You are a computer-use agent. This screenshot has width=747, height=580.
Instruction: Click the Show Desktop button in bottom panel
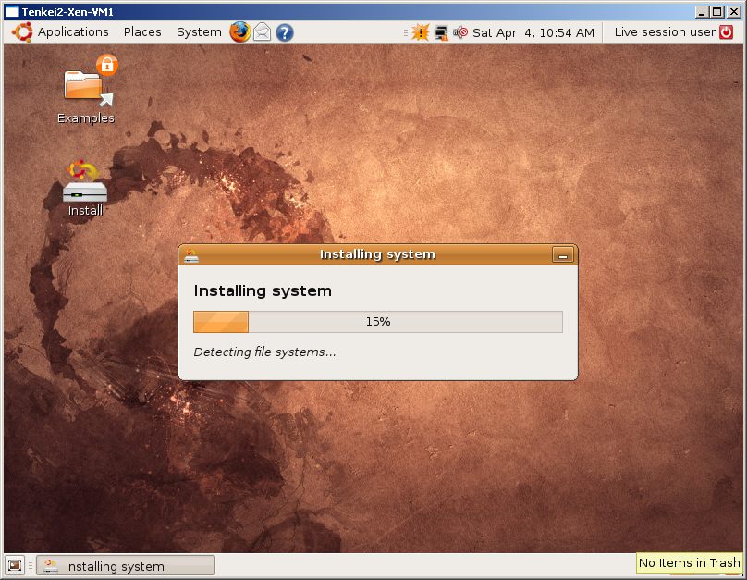tap(15, 566)
